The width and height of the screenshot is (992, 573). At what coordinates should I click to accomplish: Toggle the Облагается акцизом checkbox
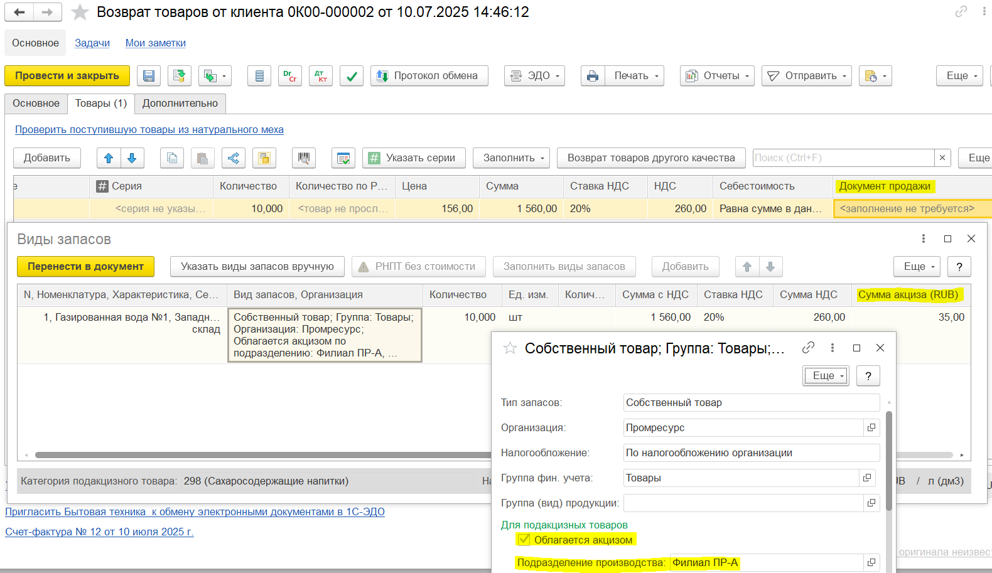click(524, 540)
